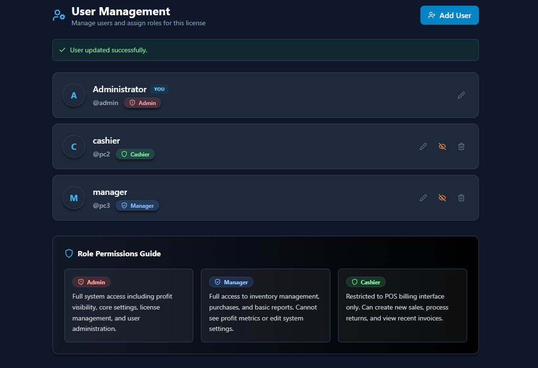The height and width of the screenshot is (368, 538).
Task: Click the User Management gear-person icon
Action: 59,15
